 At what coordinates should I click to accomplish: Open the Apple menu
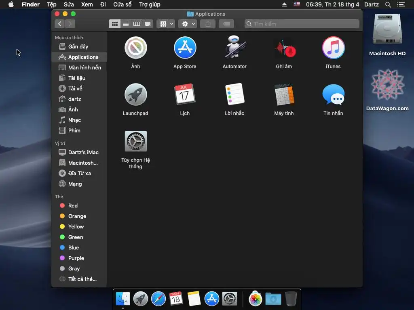pos(11,4)
